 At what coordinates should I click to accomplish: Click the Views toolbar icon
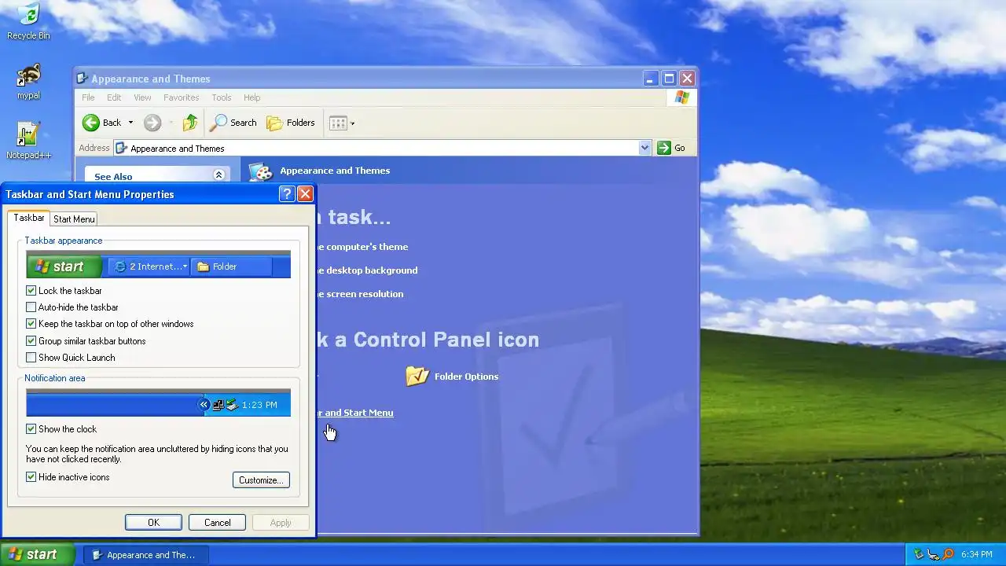pos(338,123)
